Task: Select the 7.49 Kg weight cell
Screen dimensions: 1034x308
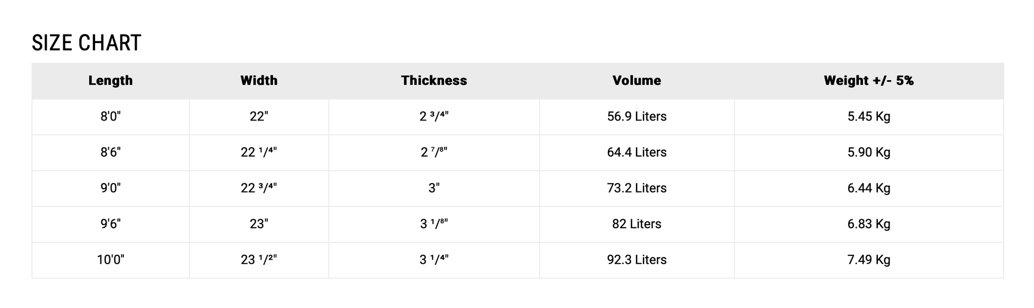Action: pos(869,260)
